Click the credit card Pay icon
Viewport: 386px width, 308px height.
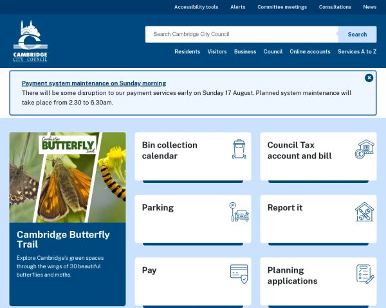coord(239,274)
